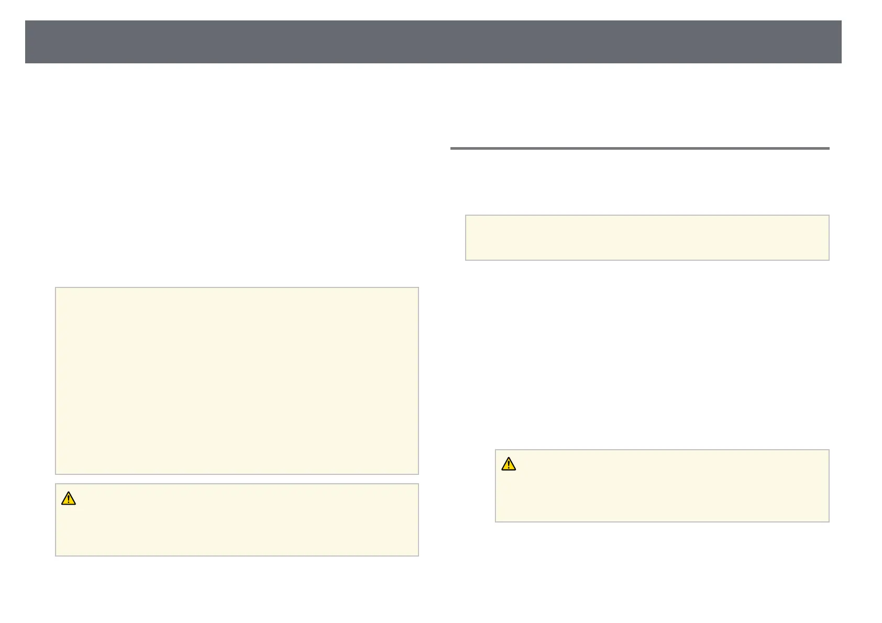Click the top border of the large cream note box

[237, 287]
